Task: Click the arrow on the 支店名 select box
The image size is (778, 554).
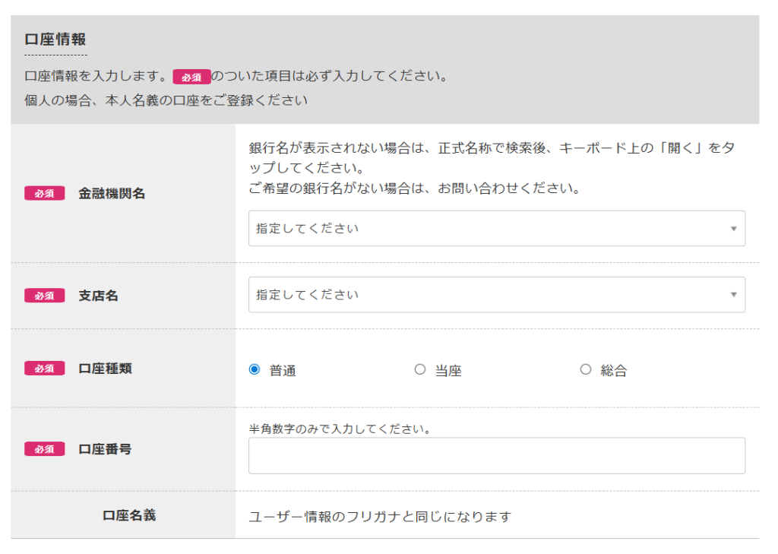Action: click(733, 295)
